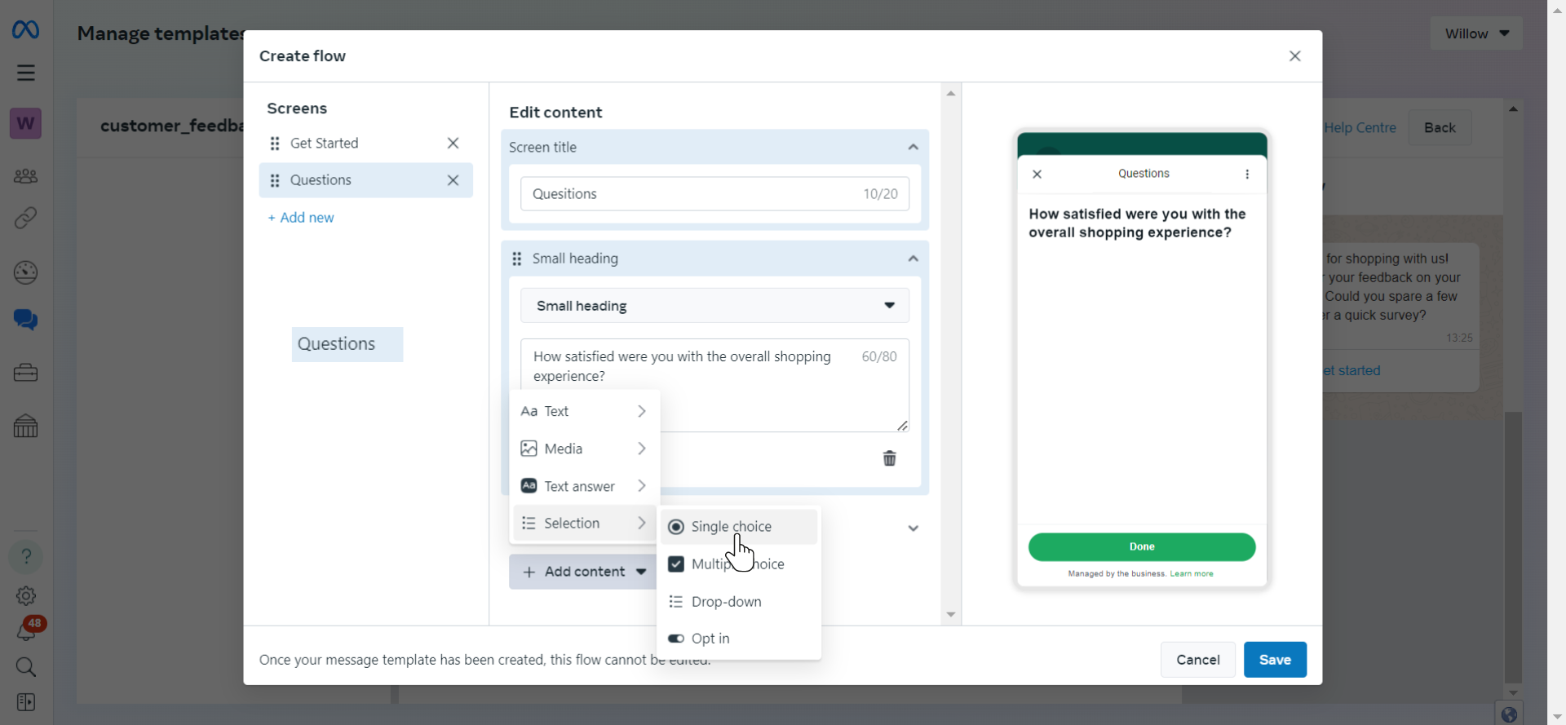Viewport: 1566px width, 725px height.
Task: Click the Save button
Action: tap(1275, 660)
